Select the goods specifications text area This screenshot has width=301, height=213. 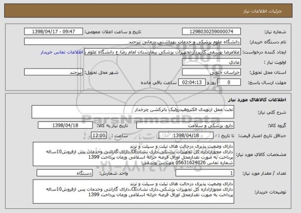point(133,154)
